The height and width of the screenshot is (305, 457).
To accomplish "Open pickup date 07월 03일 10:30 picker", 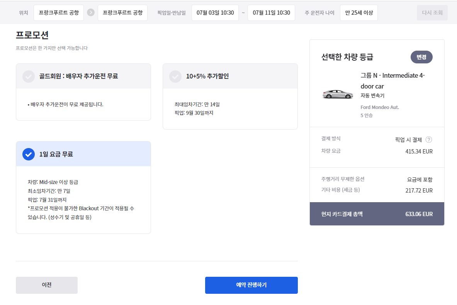I will (x=215, y=13).
